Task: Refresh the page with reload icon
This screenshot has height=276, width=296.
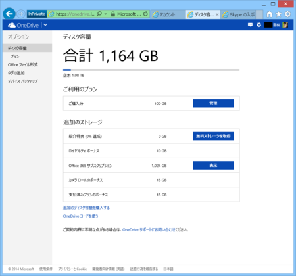Action: pos(145,14)
